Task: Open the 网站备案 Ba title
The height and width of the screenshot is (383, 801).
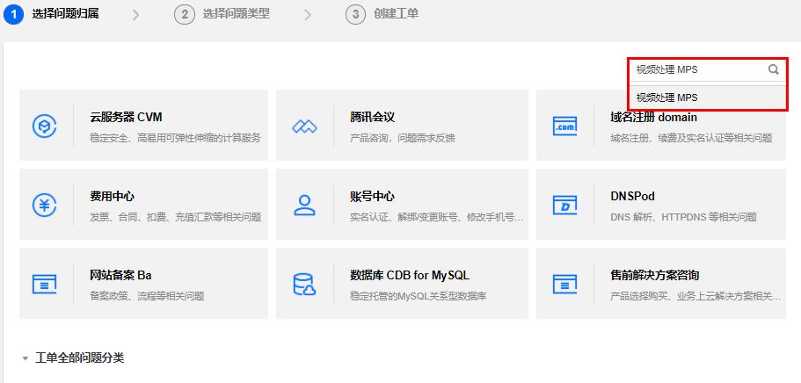Action: pos(120,275)
